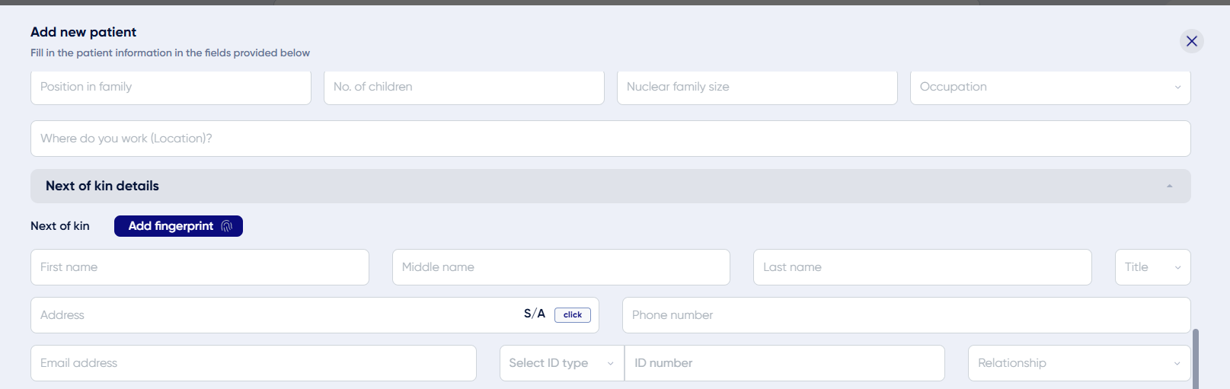Click the ID number field
Viewport: 1230px width, 389px height.
[x=784, y=363]
